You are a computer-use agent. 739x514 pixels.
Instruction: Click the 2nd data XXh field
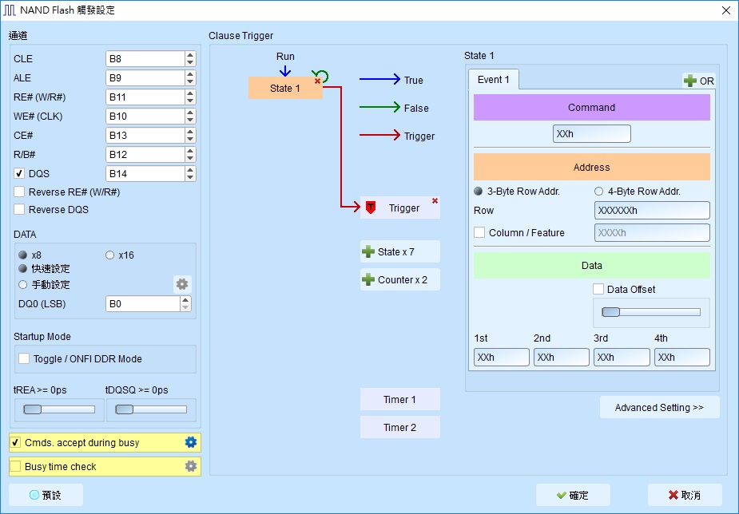click(562, 357)
